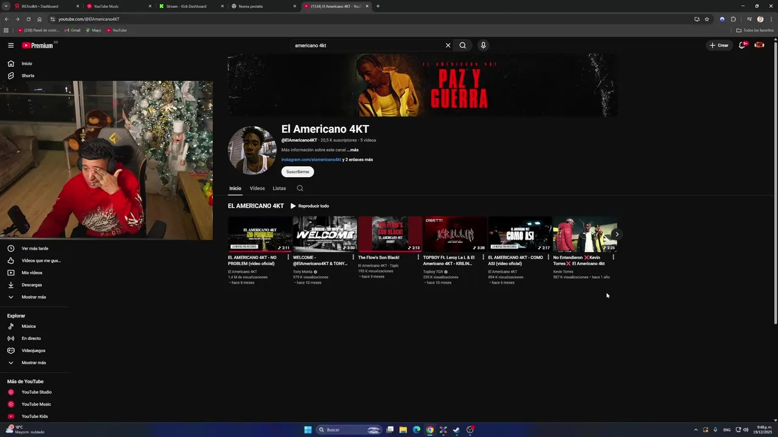
Task: Click Reproducir todo button
Action: (310, 206)
